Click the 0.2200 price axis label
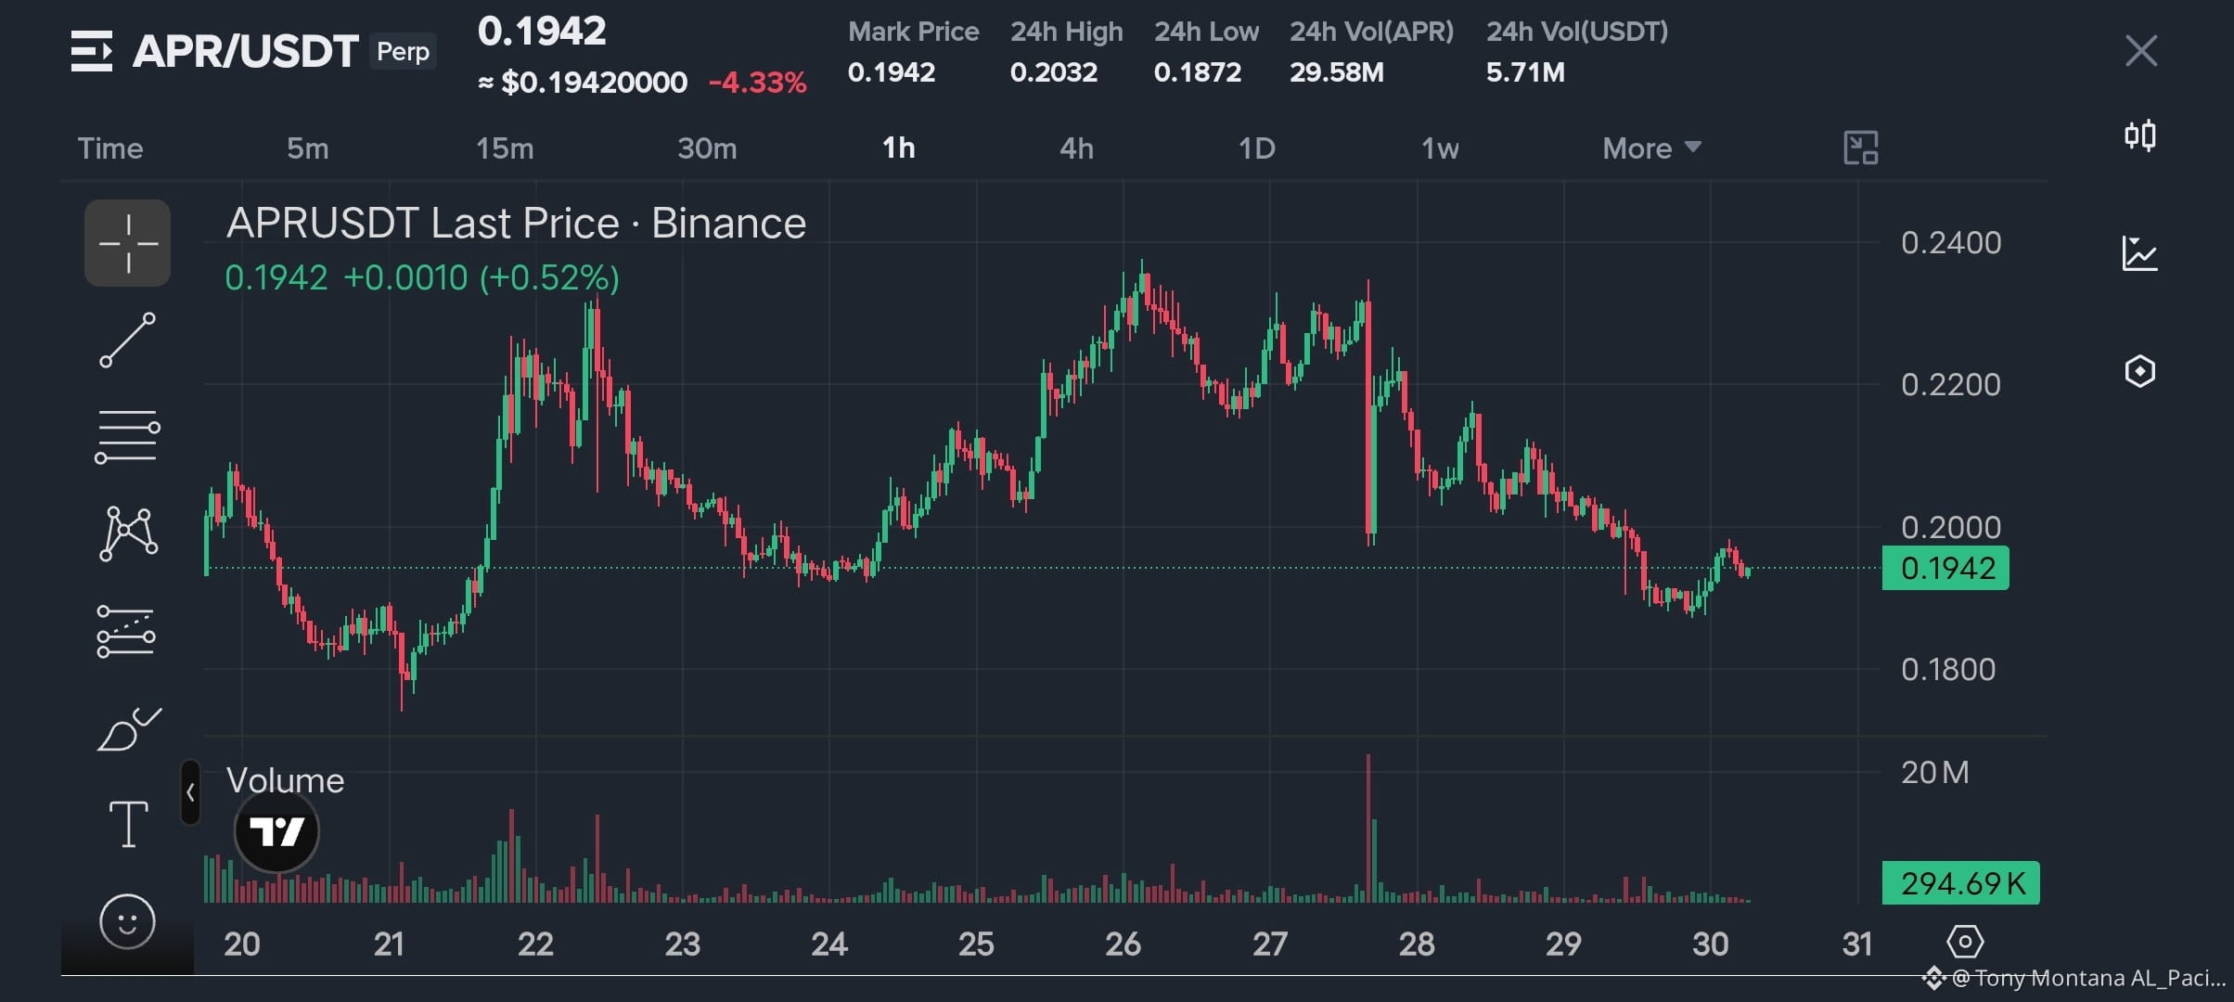Viewport: 2234px width, 1002px height. coord(1950,385)
